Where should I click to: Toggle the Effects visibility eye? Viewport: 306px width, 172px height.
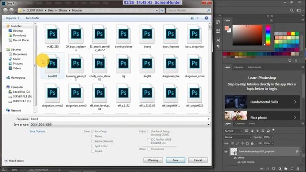(x=235, y=158)
